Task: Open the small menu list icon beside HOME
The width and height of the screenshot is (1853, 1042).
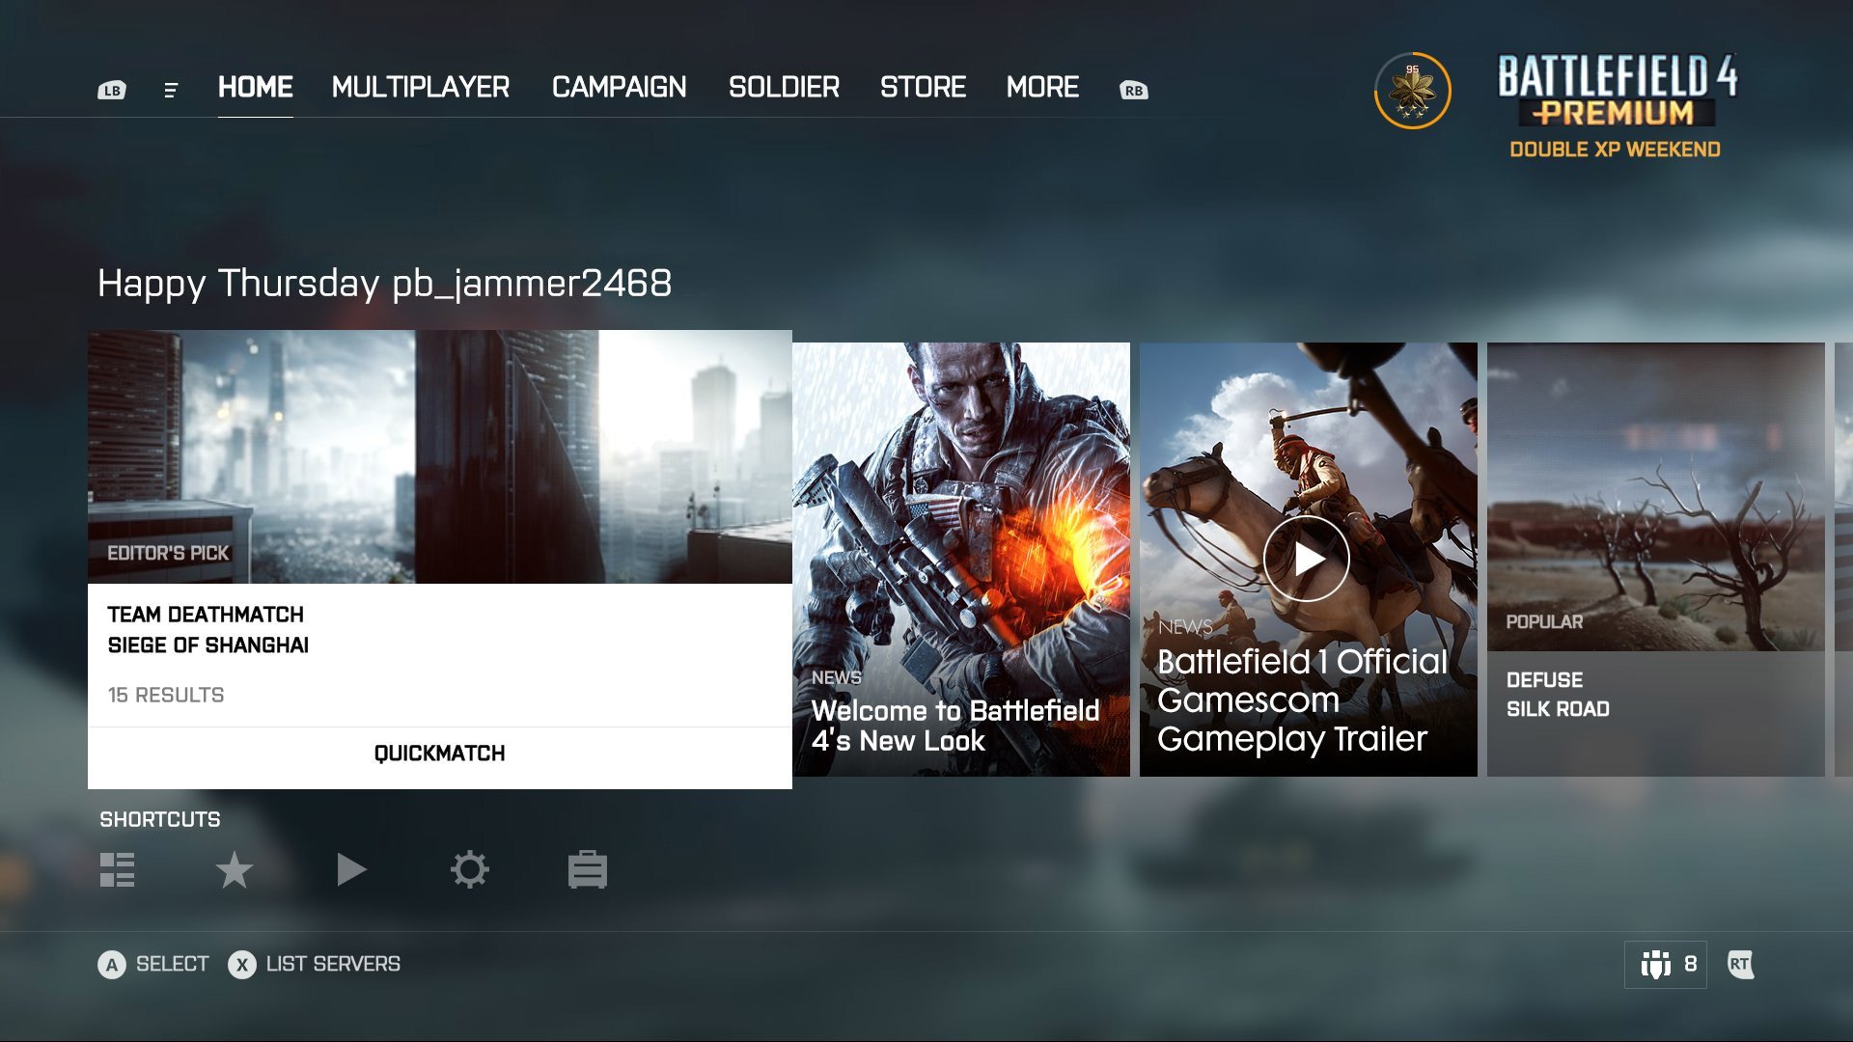Action: (x=171, y=90)
